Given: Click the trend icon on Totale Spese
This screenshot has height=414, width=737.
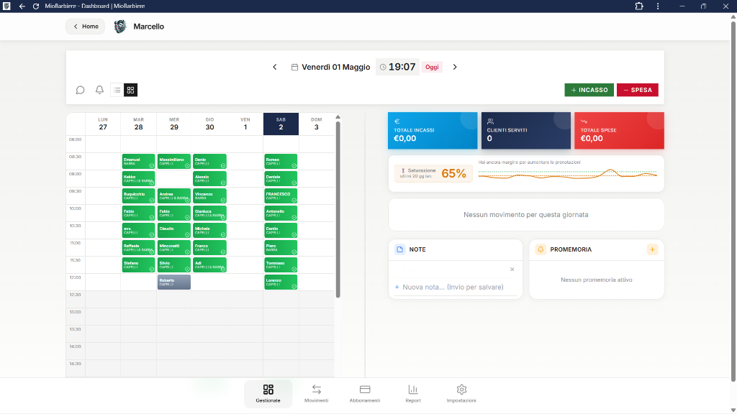Looking at the screenshot, I should [584, 121].
